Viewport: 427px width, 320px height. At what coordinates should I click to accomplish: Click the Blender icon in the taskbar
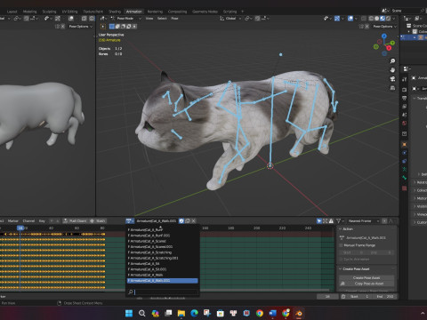click(299, 313)
